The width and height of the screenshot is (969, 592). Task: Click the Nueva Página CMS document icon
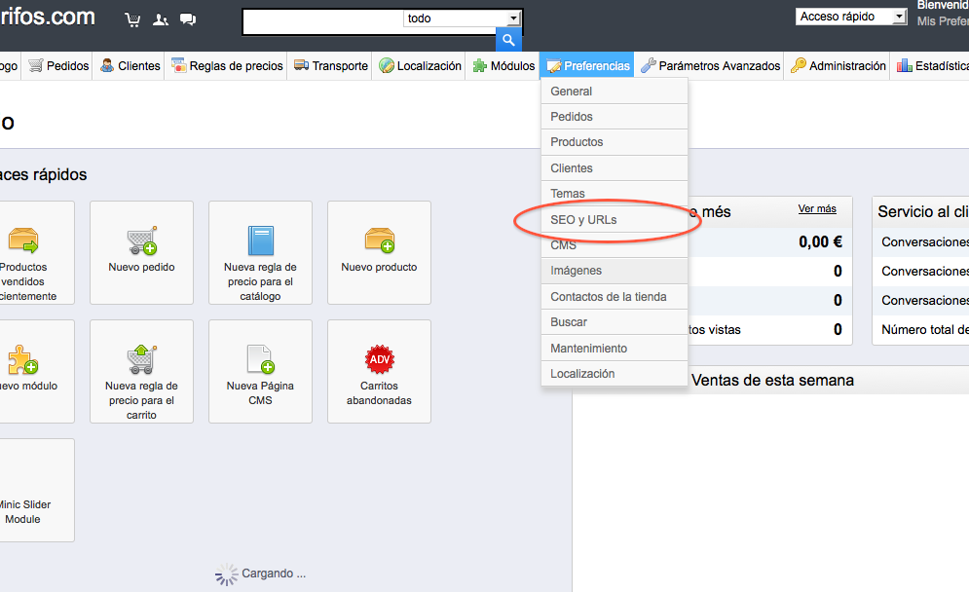pyautogui.click(x=261, y=359)
